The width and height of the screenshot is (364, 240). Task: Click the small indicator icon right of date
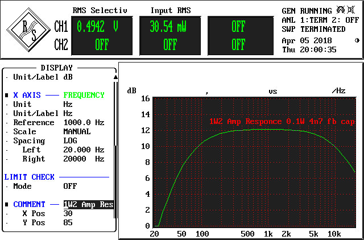coord(357,40)
